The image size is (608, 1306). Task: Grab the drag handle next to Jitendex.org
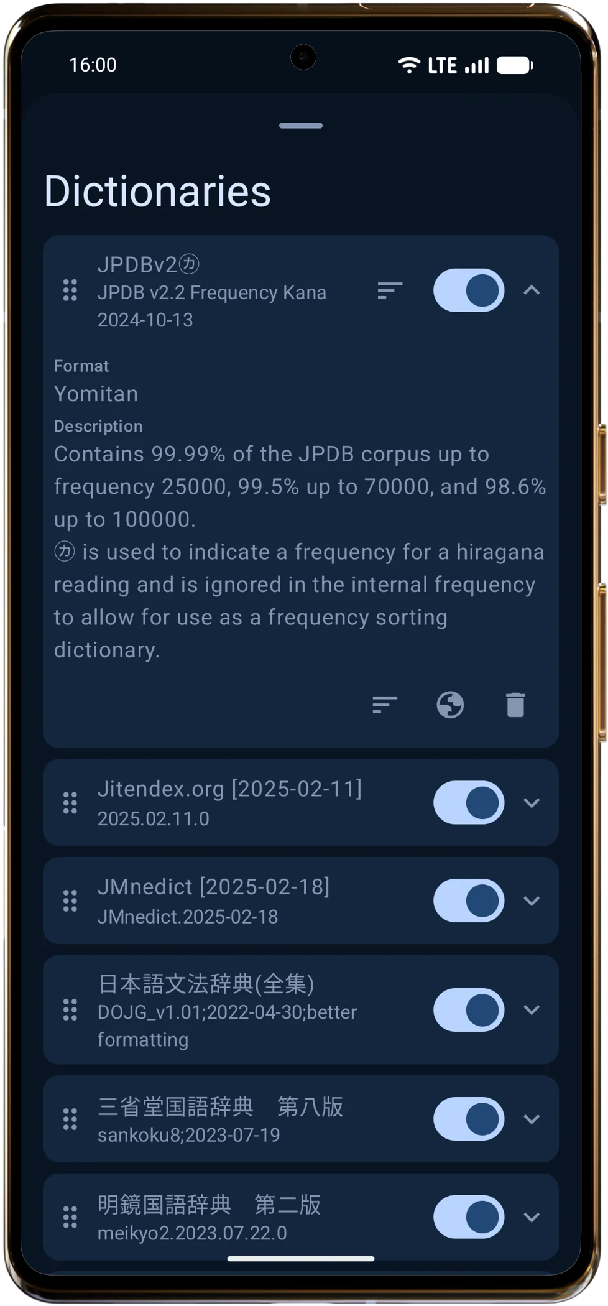click(x=70, y=802)
